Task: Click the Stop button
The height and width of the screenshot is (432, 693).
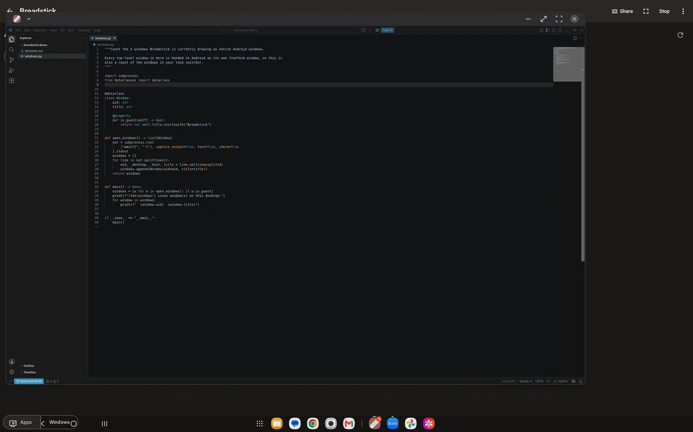Action: pyautogui.click(x=664, y=11)
